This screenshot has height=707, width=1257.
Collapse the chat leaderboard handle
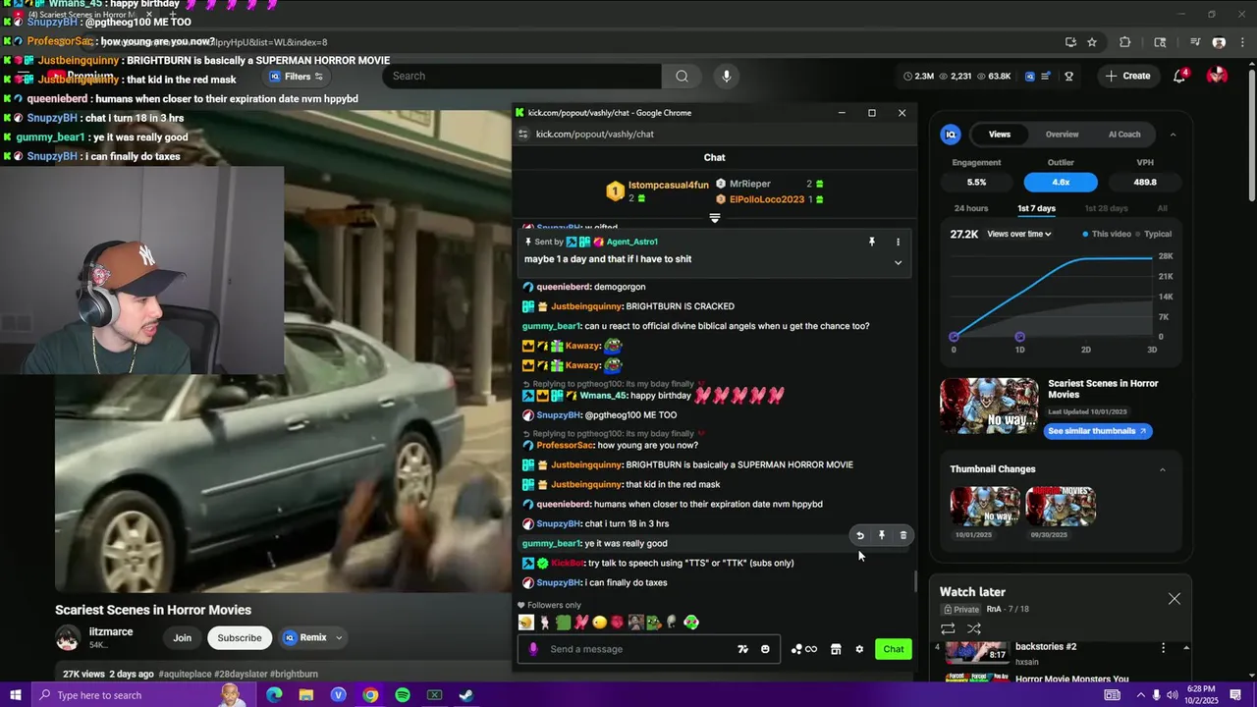(x=715, y=218)
